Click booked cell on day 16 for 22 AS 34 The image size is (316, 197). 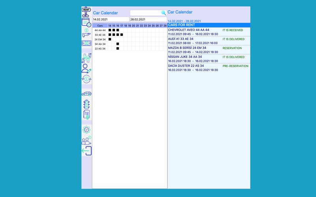(x=118, y=48)
